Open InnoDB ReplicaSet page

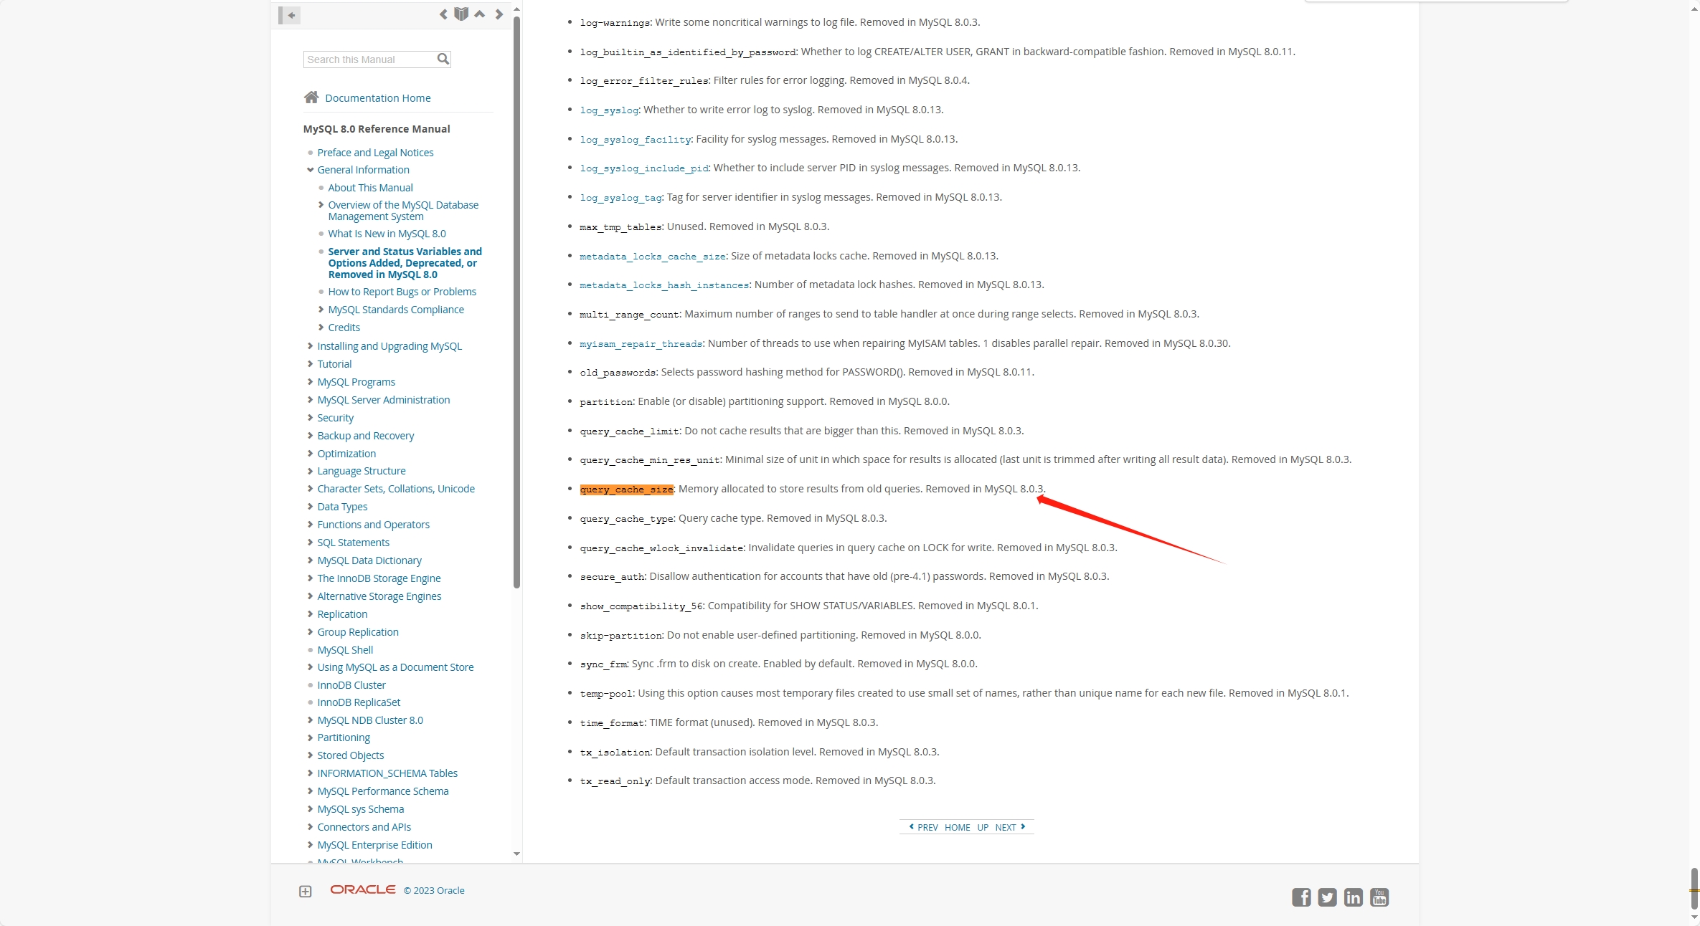tap(359, 702)
